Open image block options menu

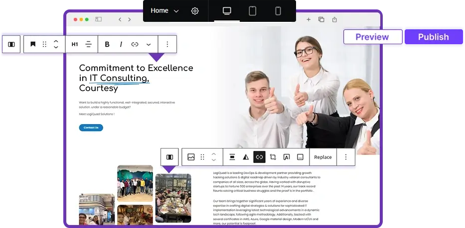346,157
